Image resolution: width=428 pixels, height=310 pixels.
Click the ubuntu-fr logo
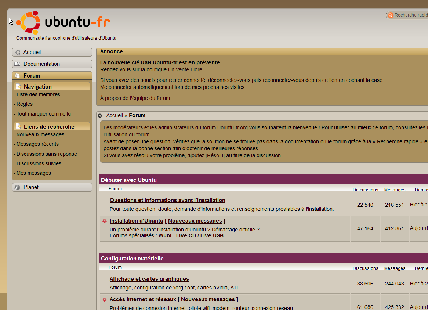pyautogui.click(x=63, y=22)
